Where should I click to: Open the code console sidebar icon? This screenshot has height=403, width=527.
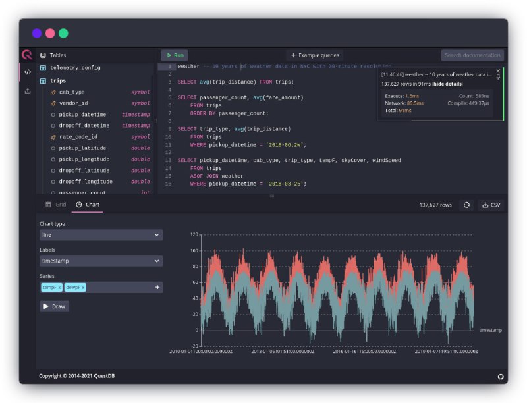[28, 72]
